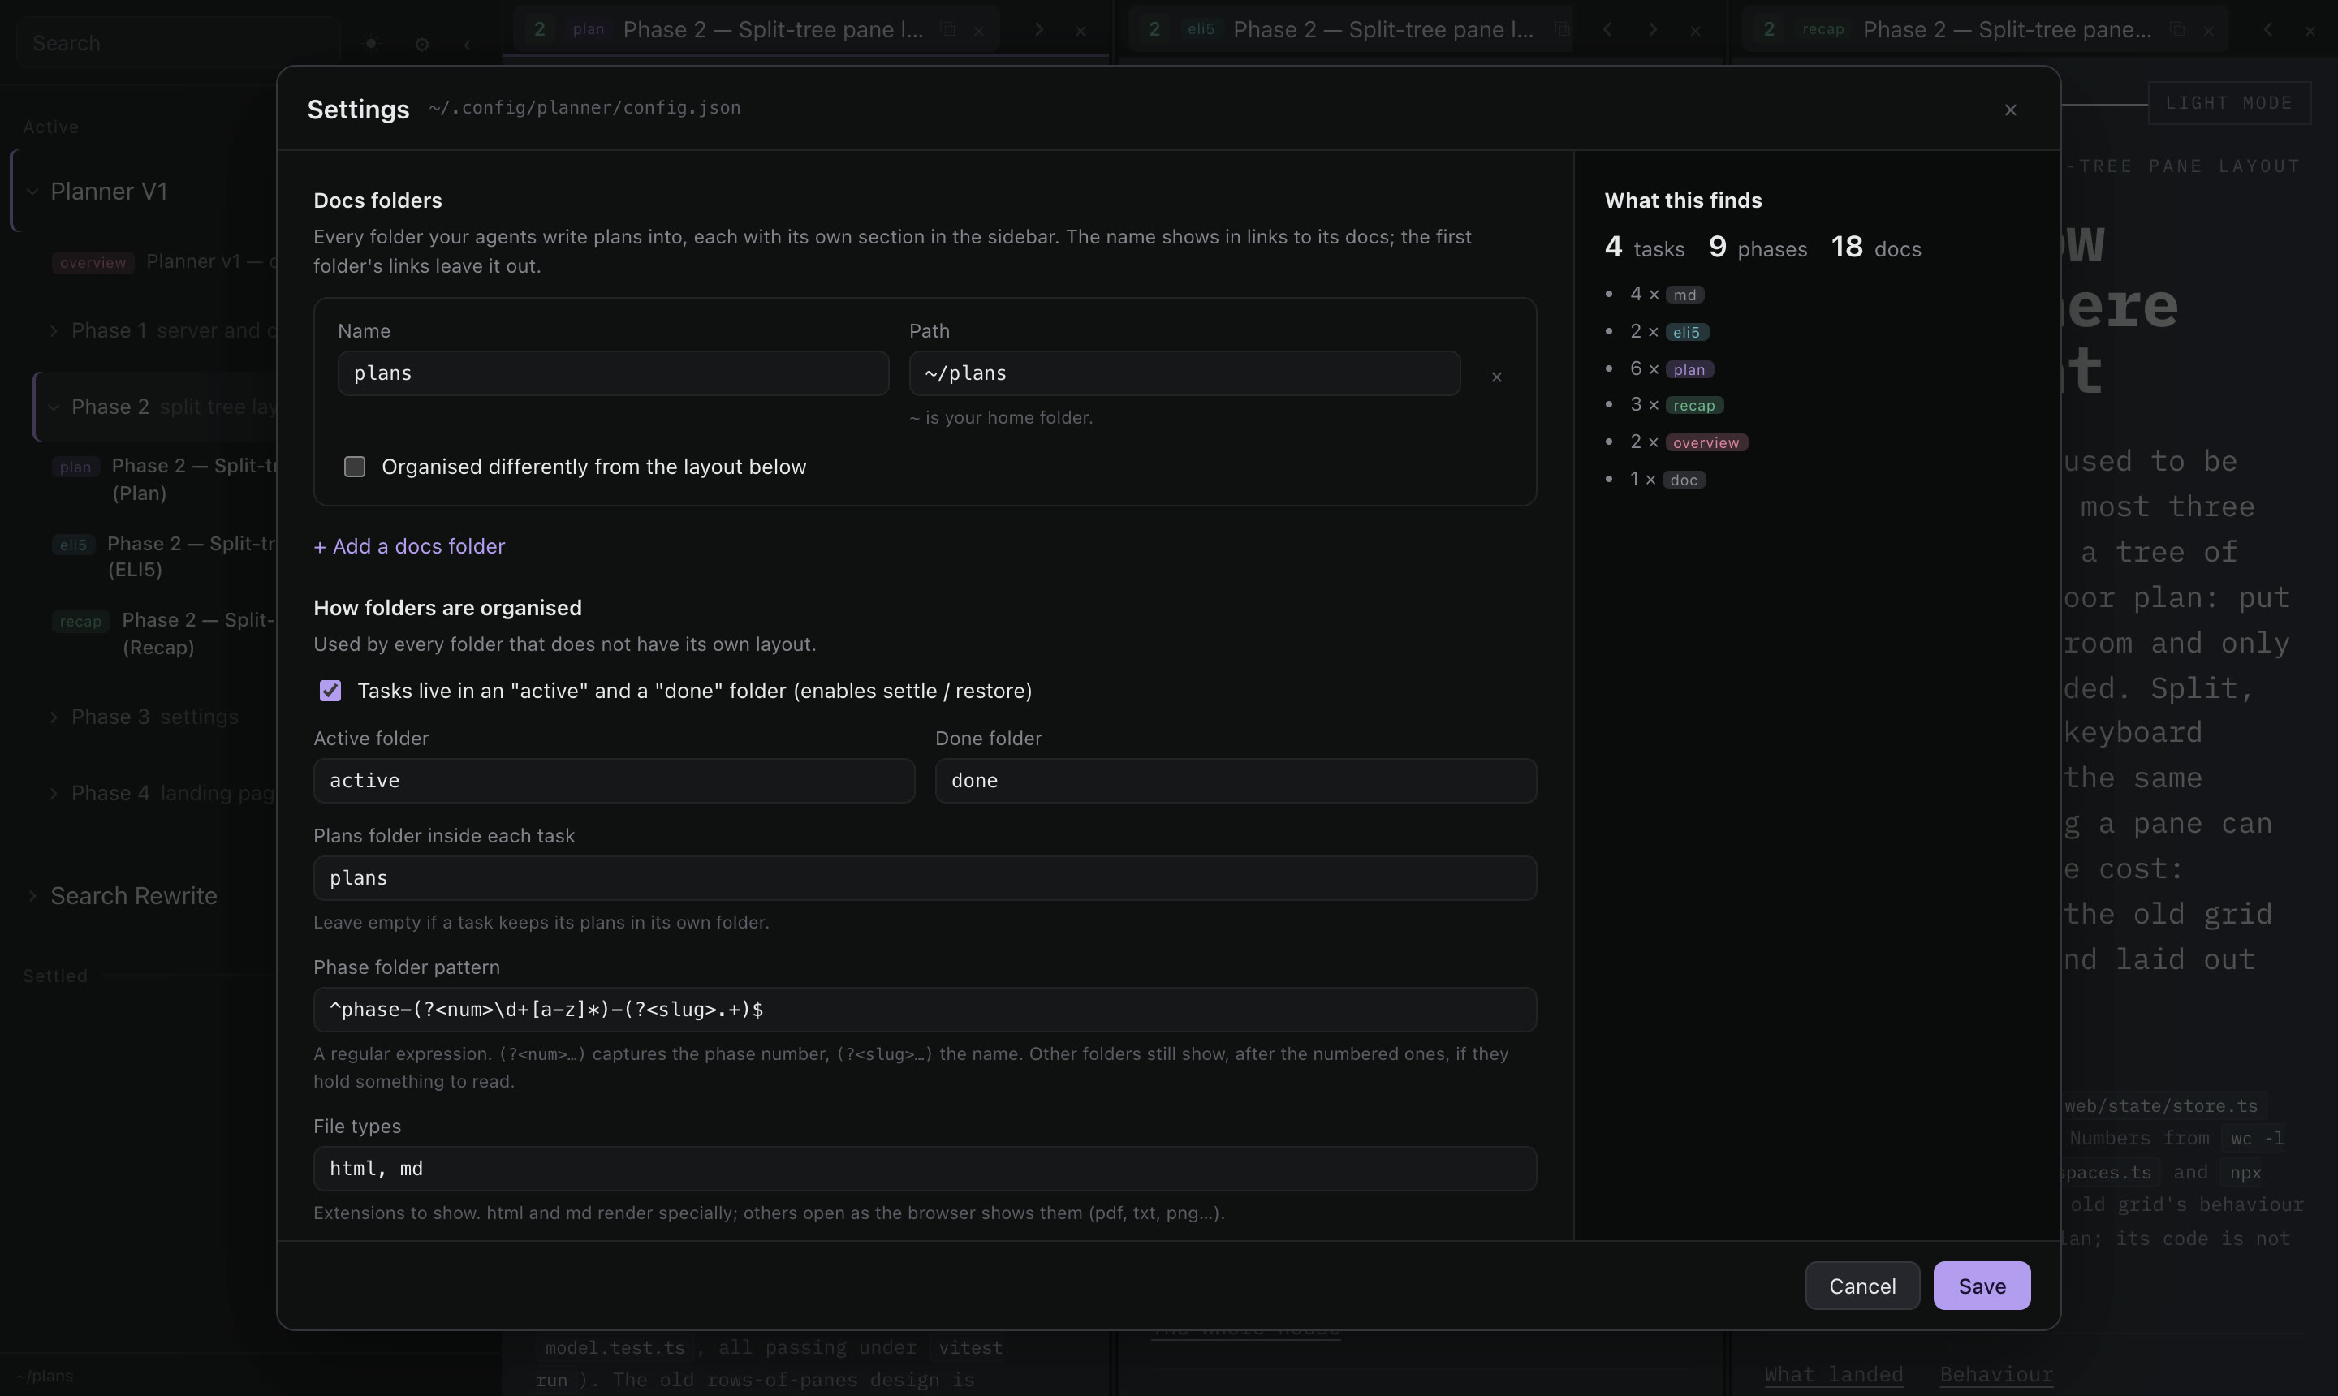Focus the Done folder field
Screen dimensions: 2338x1396
point(1236,781)
